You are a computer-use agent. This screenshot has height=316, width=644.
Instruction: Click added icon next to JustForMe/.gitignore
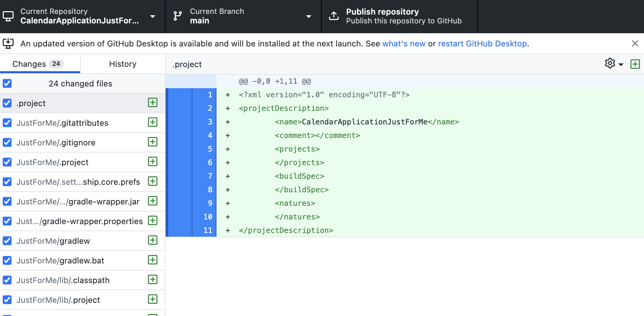[x=153, y=142]
